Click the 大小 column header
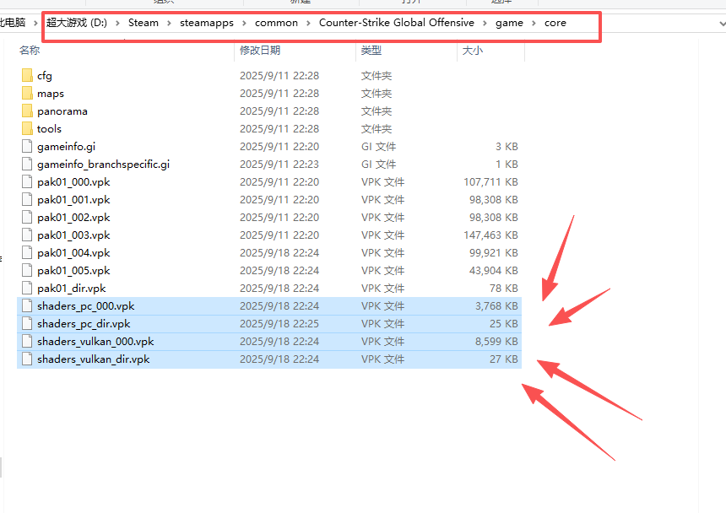 point(472,51)
